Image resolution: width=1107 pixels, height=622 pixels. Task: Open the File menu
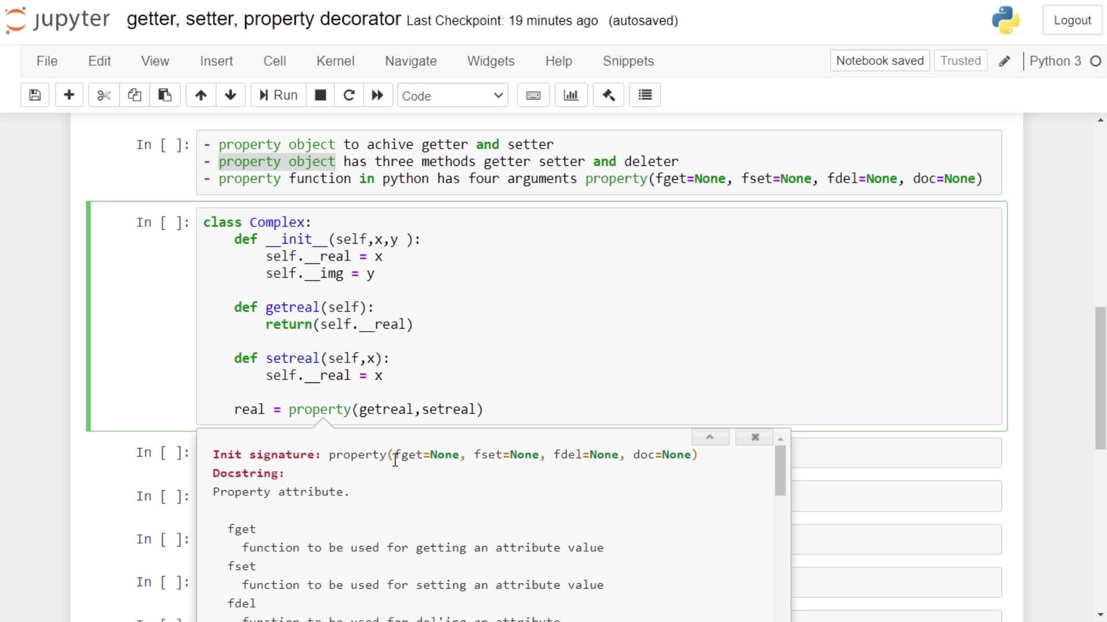pos(47,61)
